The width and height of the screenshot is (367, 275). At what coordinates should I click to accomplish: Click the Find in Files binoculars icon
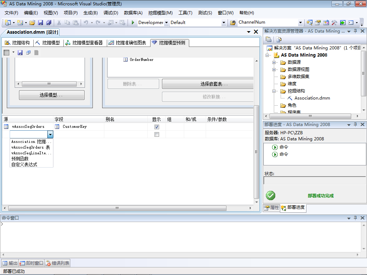tap(233, 23)
